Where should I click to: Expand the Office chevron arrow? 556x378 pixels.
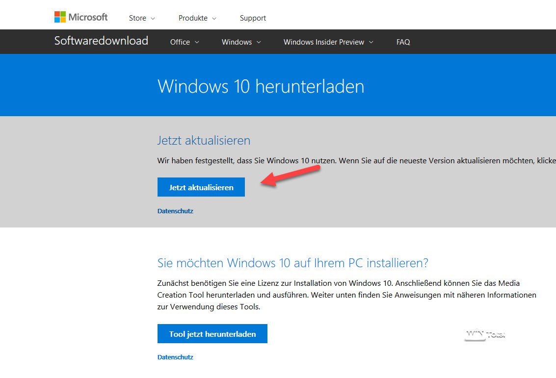pyautogui.click(x=197, y=42)
